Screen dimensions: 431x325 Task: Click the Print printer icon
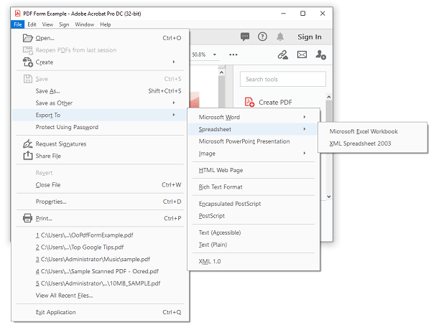27,218
